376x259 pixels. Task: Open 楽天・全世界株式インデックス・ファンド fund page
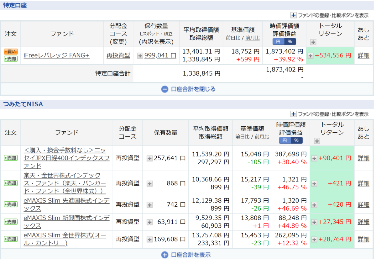pos(65,183)
